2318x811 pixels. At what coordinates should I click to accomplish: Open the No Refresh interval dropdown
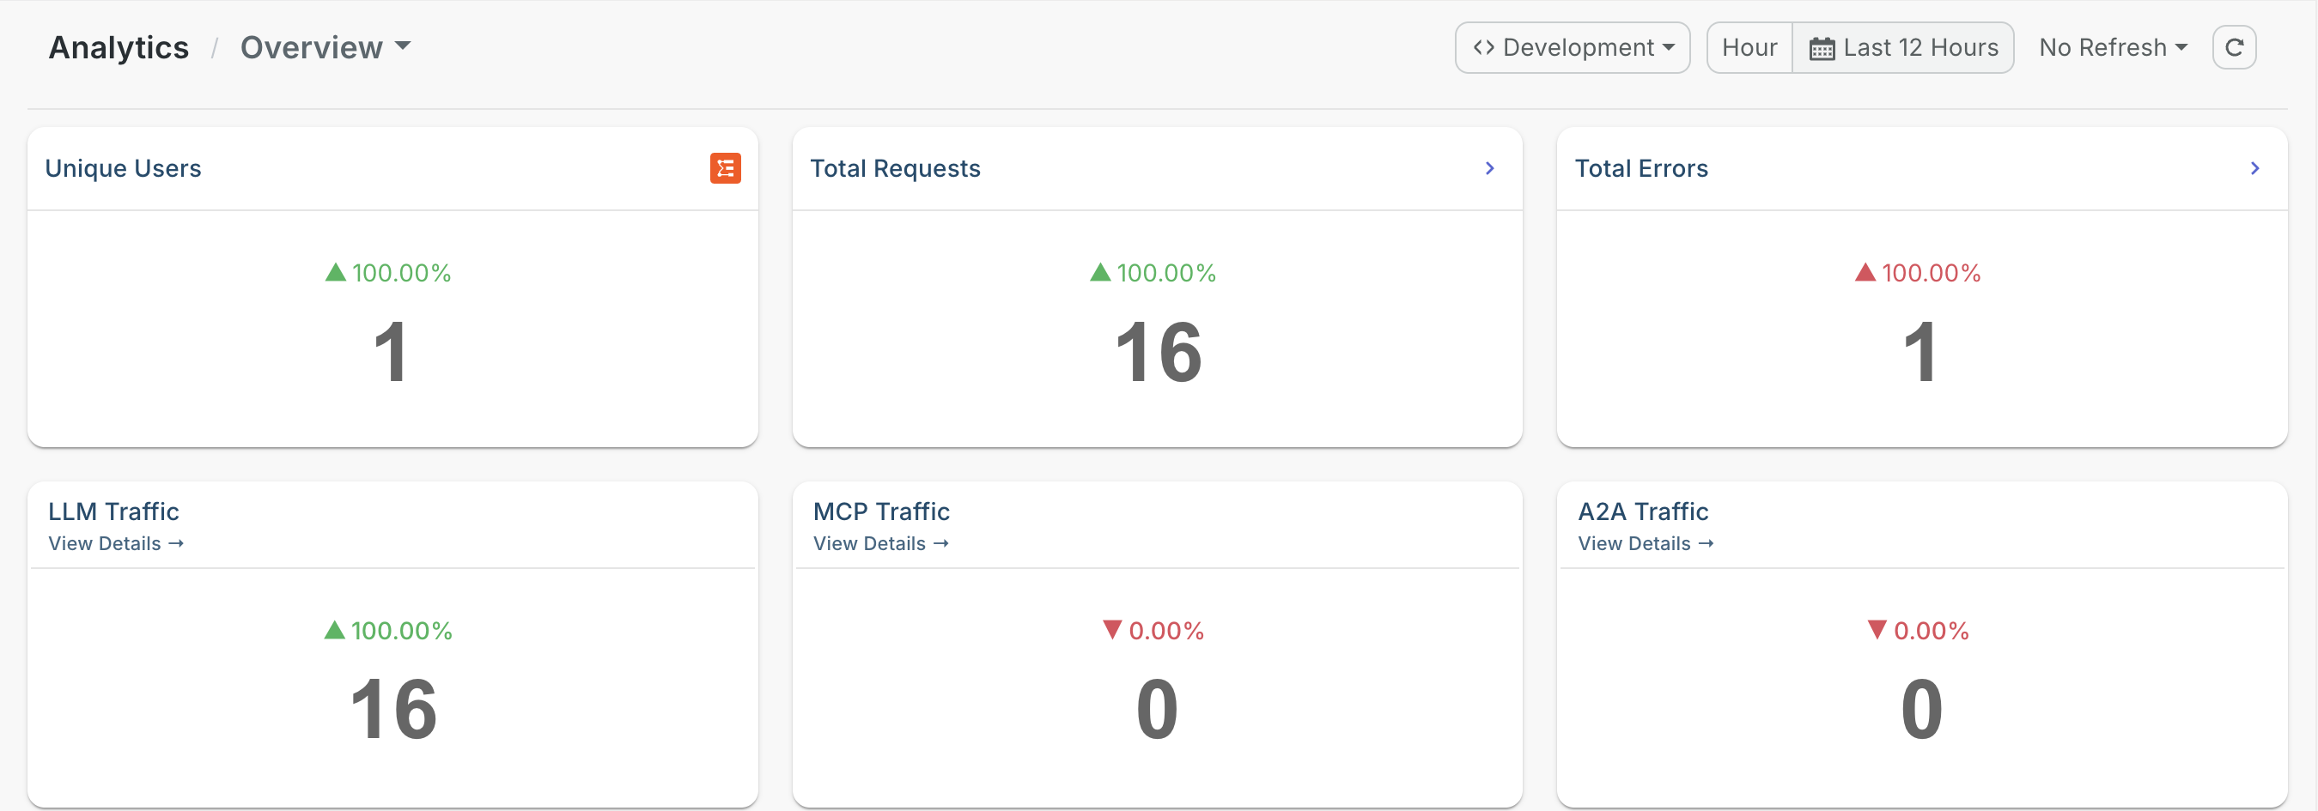(x=2113, y=48)
